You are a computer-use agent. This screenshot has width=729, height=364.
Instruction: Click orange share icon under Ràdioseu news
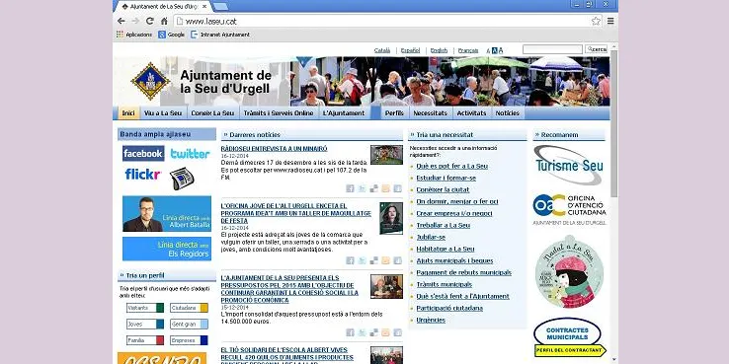click(x=385, y=188)
